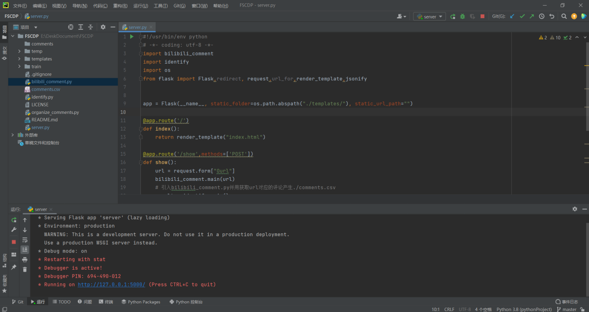589x312 pixels.
Task: Select the comments folder
Action: click(42, 44)
